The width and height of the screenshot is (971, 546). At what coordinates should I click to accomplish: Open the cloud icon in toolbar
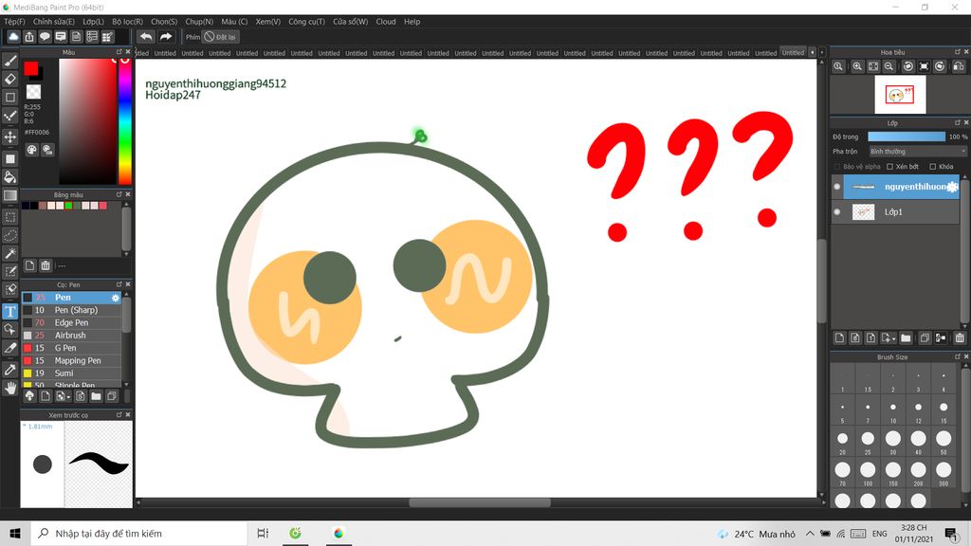click(x=13, y=37)
